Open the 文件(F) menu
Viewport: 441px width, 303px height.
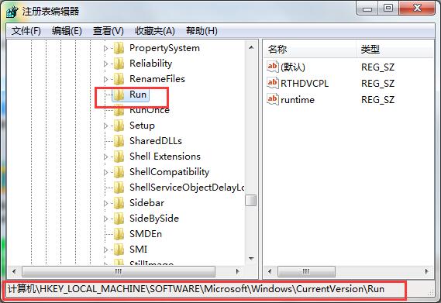[26, 31]
